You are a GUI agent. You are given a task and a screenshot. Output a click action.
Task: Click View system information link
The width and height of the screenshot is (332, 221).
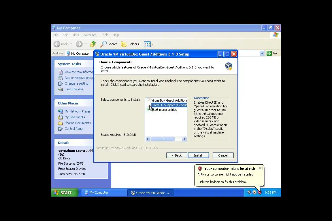(x=79, y=72)
